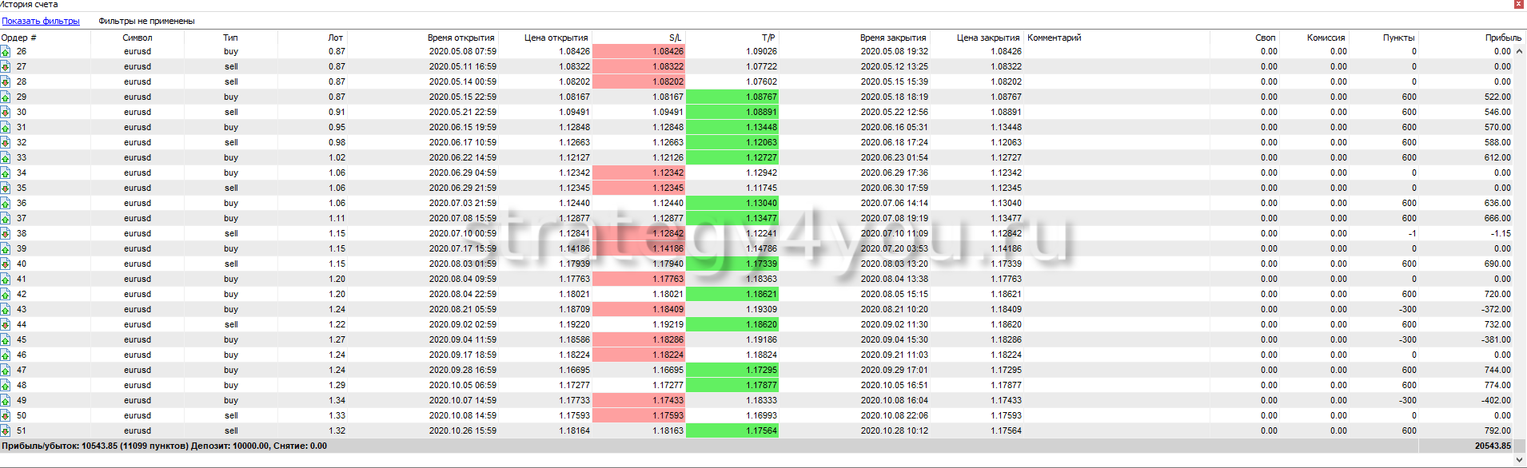Click the sell order icon for order 28

coord(6,82)
